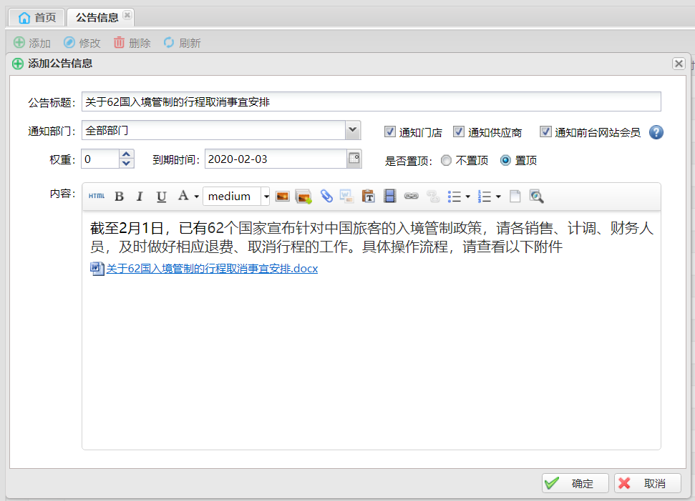
Task: Click the 添加 toolbar button
Action: coord(32,42)
